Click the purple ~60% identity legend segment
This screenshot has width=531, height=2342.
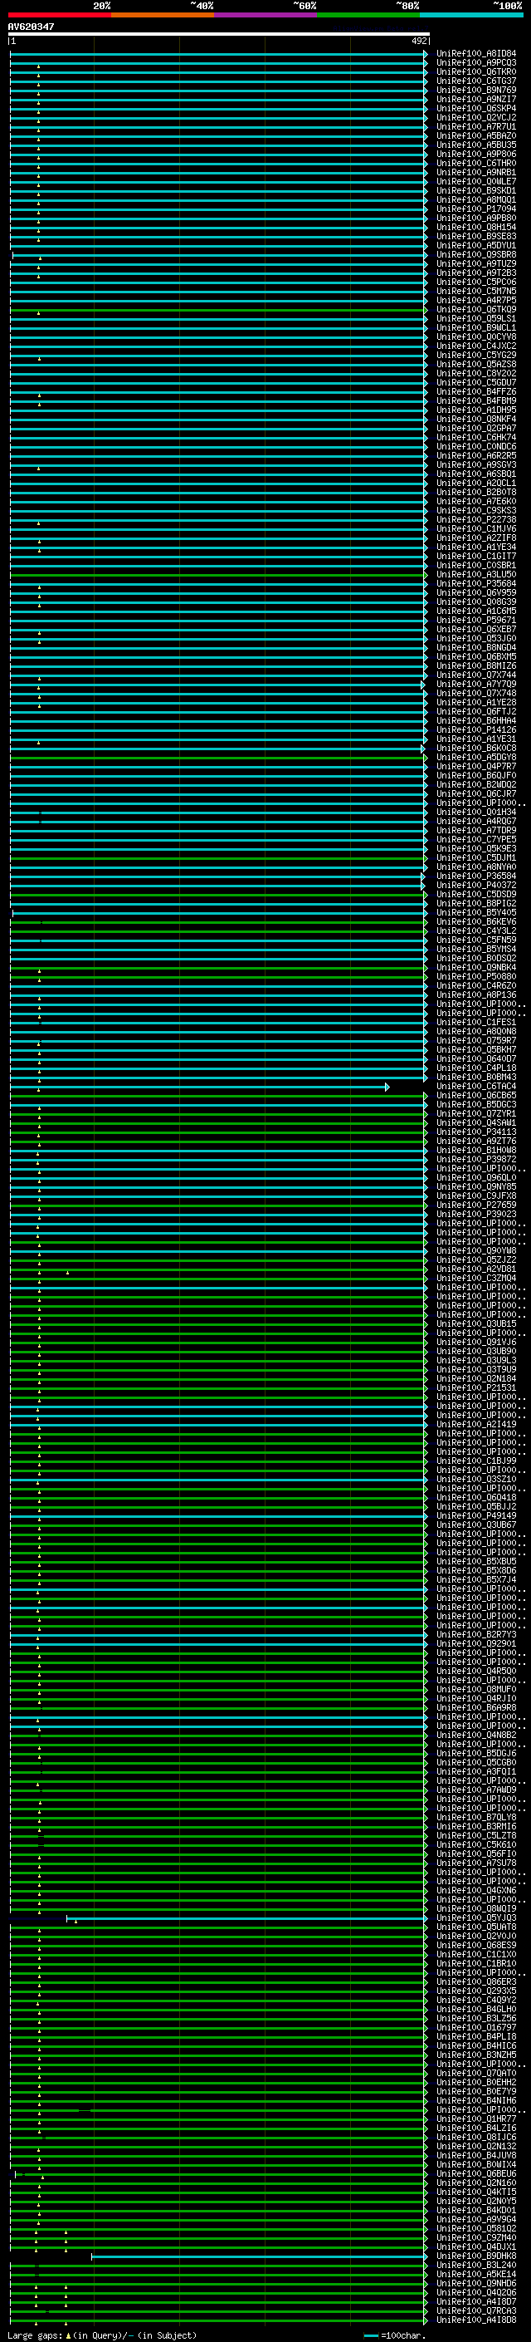pos(265,15)
